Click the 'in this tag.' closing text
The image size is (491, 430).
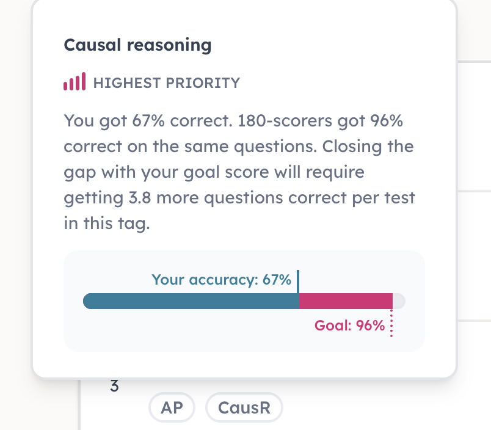[107, 224]
